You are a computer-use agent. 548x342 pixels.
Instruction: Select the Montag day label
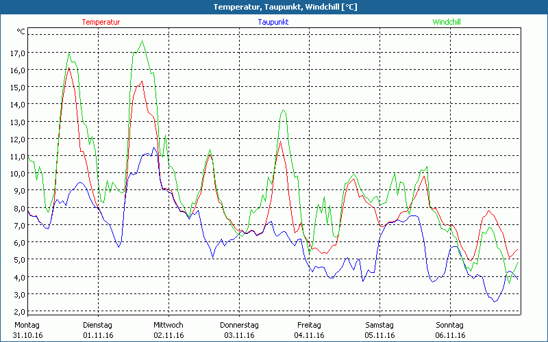[27, 325]
